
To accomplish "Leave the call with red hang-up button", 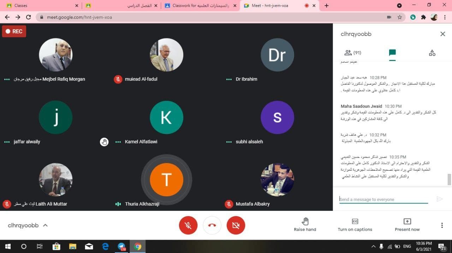I will coord(212,225).
